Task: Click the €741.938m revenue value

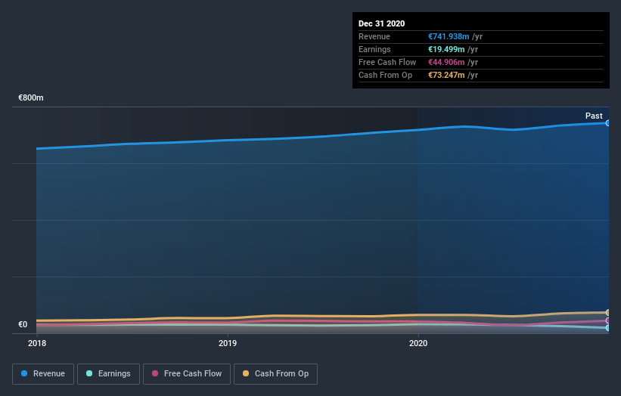Action: click(x=449, y=37)
